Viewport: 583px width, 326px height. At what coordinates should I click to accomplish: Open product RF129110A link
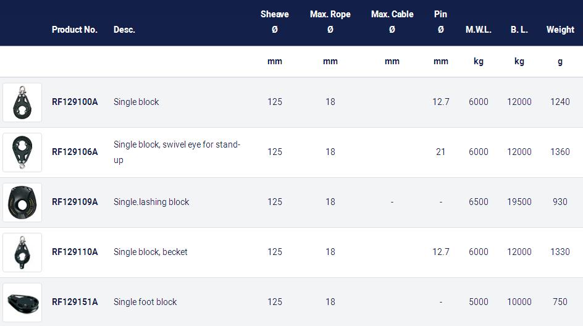(75, 252)
